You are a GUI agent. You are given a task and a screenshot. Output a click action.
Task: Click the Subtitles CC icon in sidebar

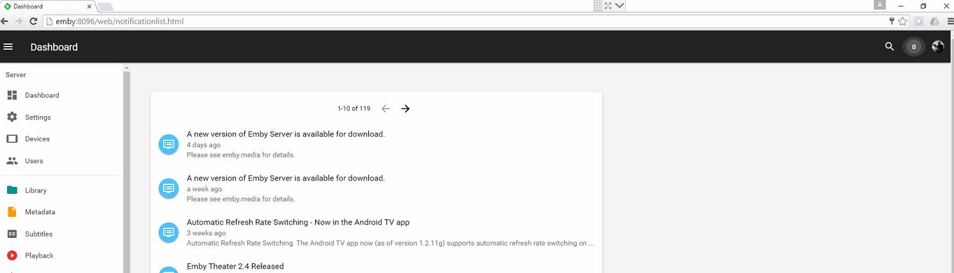click(x=12, y=234)
